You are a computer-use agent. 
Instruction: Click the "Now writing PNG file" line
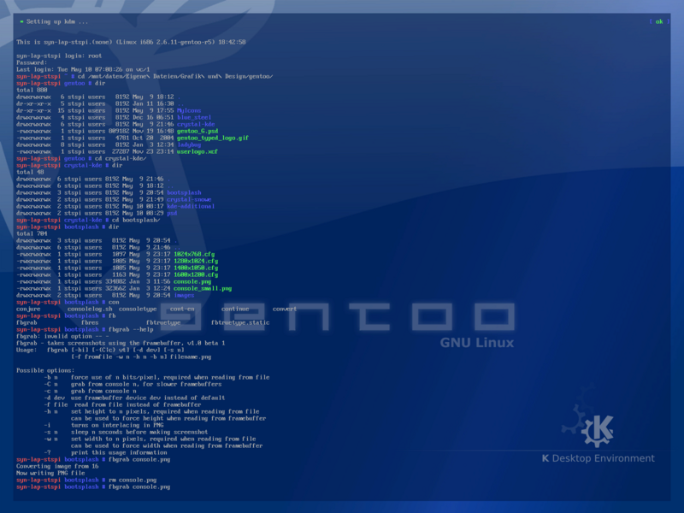(x=50, y=473)
